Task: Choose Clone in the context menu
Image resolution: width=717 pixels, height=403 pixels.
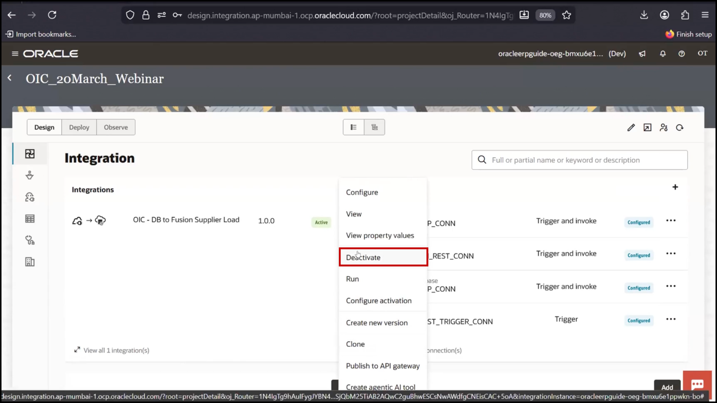Action: pos(383,344)
